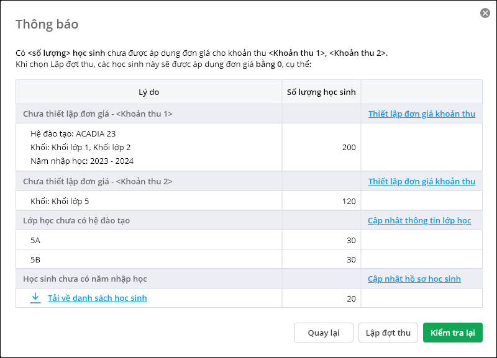497x358 pixels.
Task: Click the download arrow icon
Action: pos(35,298)
